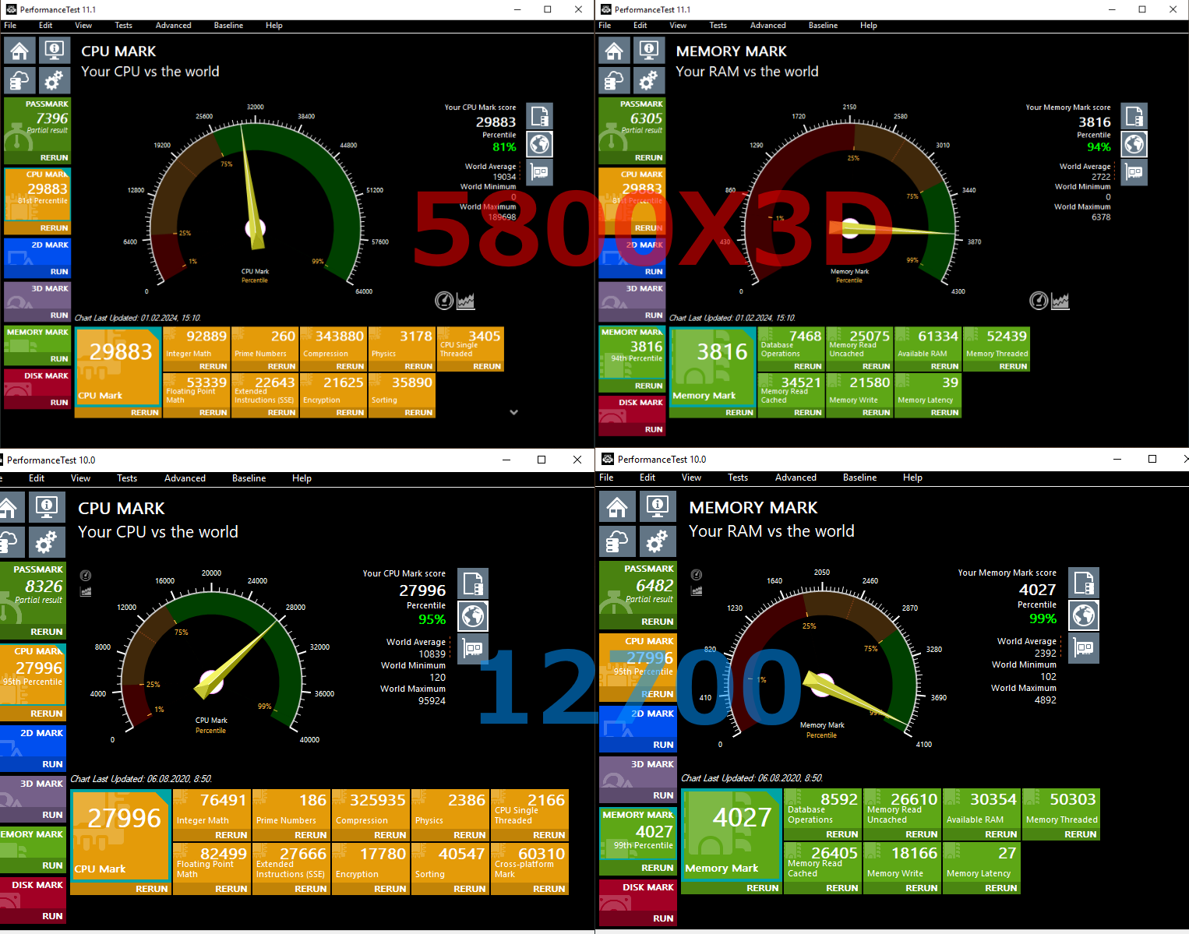This screenshot has height=934, width=1189.
Task: Click hardware compare icon beside World Average 2722
Action: coord(1134,172)
